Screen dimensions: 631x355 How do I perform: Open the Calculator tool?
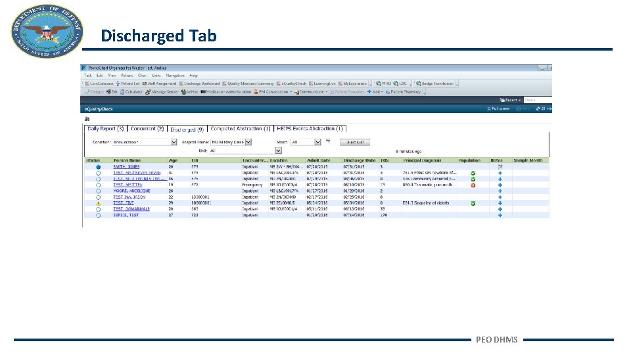[x=131, y=92]
